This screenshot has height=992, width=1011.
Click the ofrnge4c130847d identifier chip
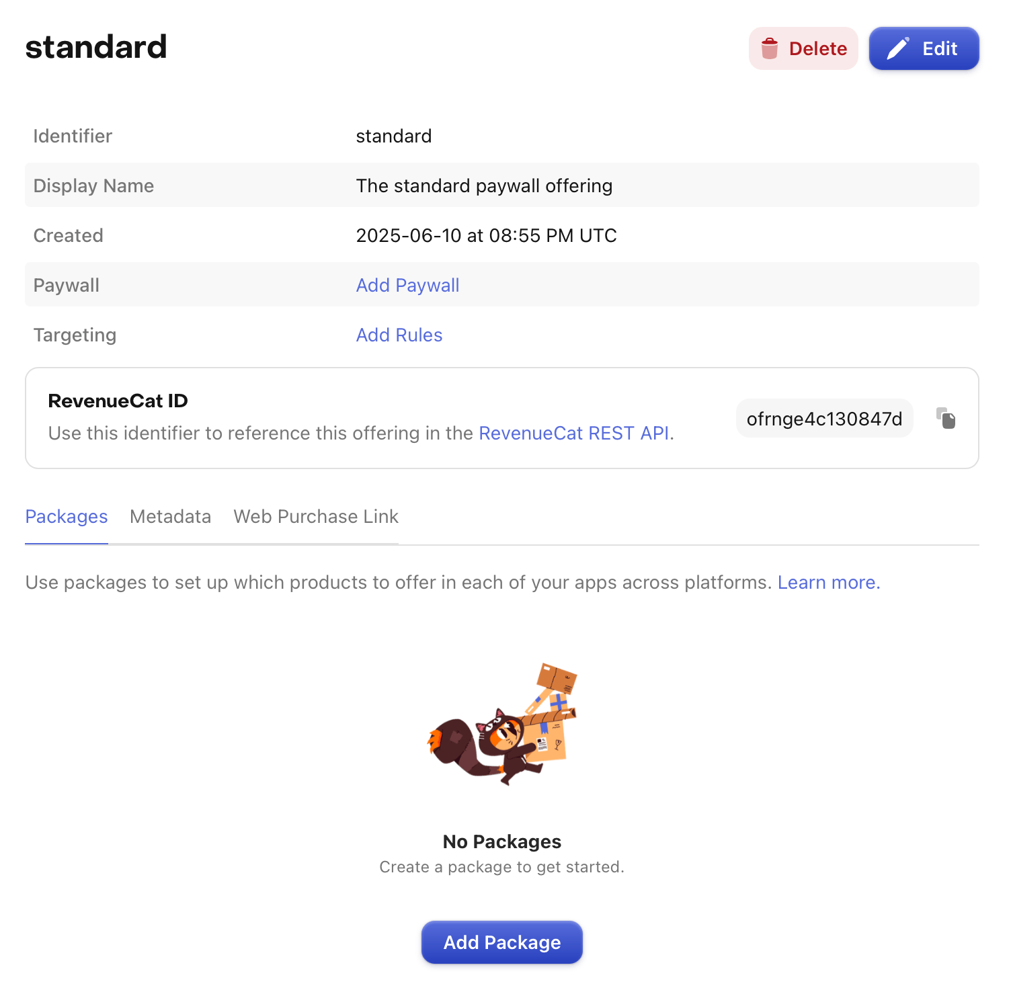[824, 418]
